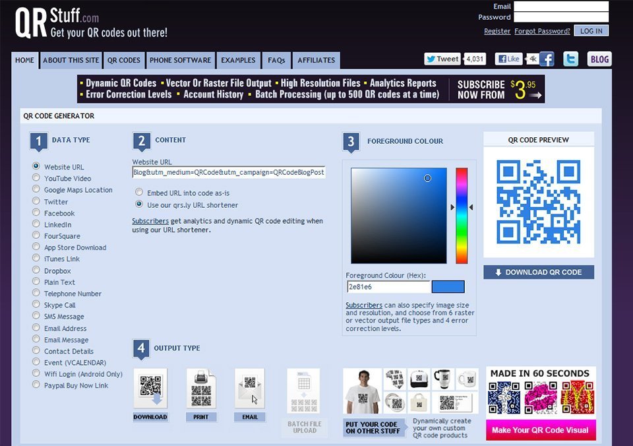Viewport: 633px width, 446px height.
Task: Select Embed URL into code as-is
Action: (x=139, y=192)
